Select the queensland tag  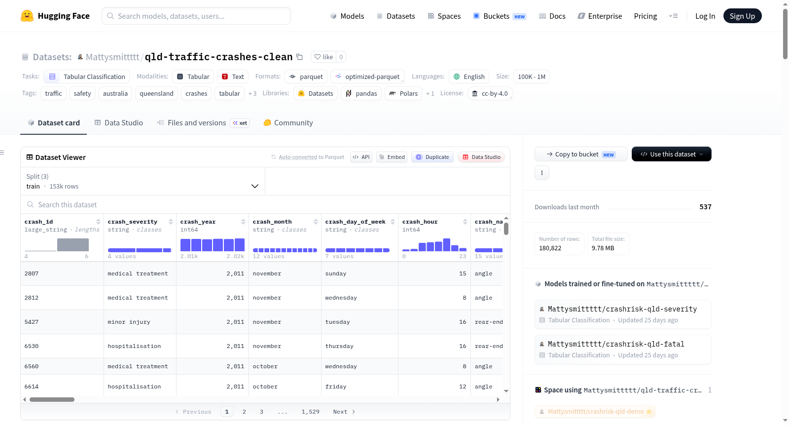coord(156,93)
